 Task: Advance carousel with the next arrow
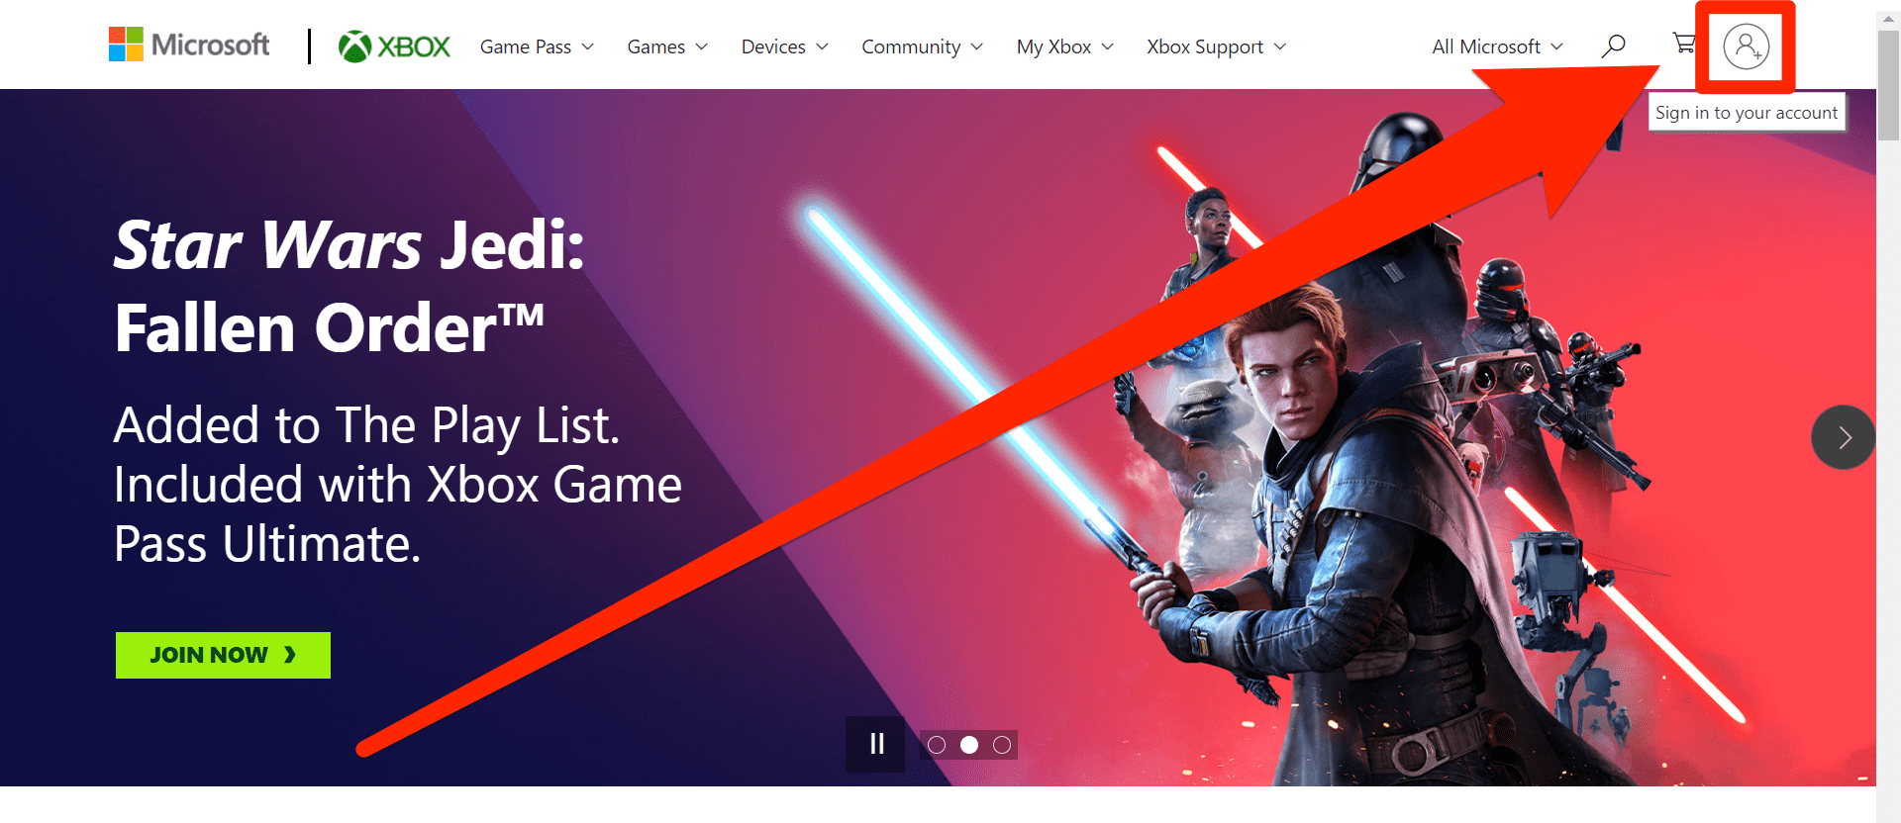tap(1843, 437)
